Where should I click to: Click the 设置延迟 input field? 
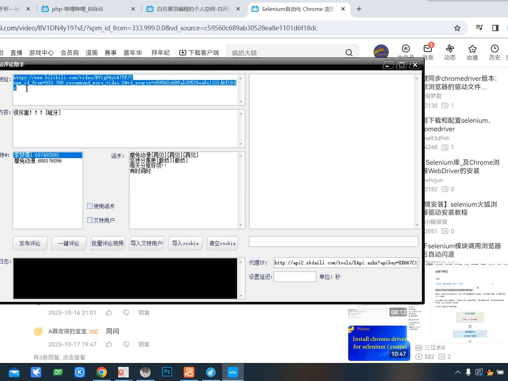[x=295, y=277]
